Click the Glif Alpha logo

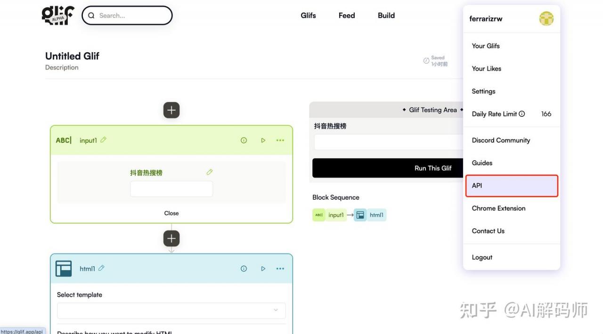(58, 15)
